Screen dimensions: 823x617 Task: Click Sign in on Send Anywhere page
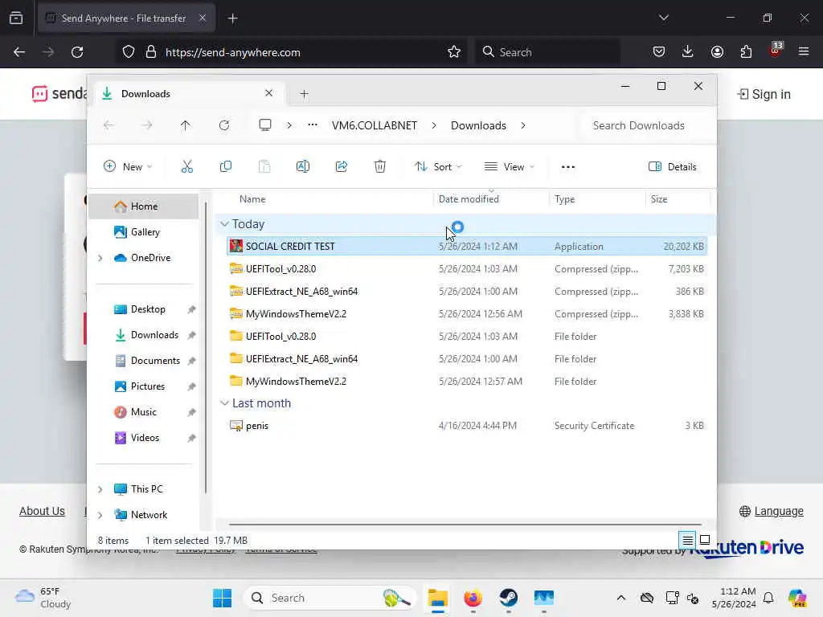pyautogui.click(x=764, y=94)
